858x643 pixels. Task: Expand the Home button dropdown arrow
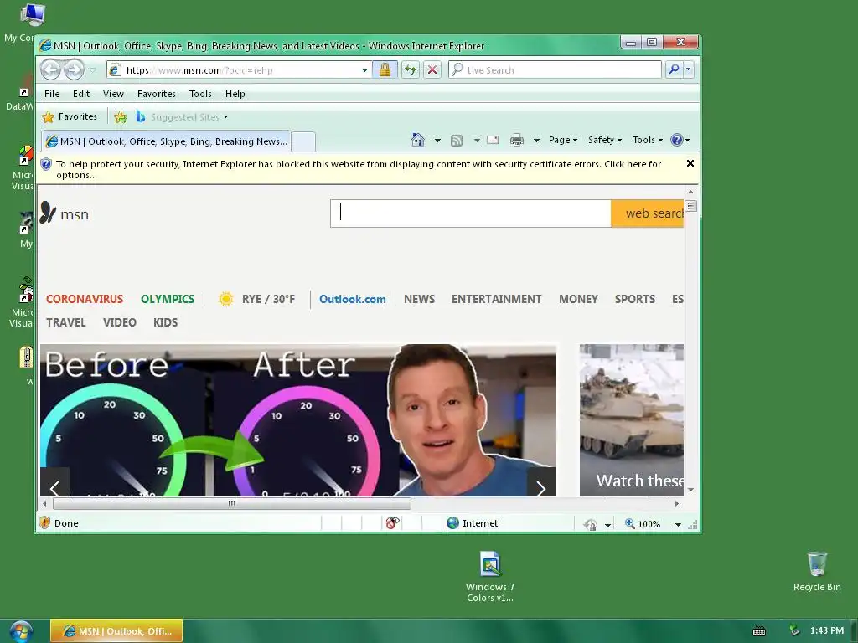point(437,141)
